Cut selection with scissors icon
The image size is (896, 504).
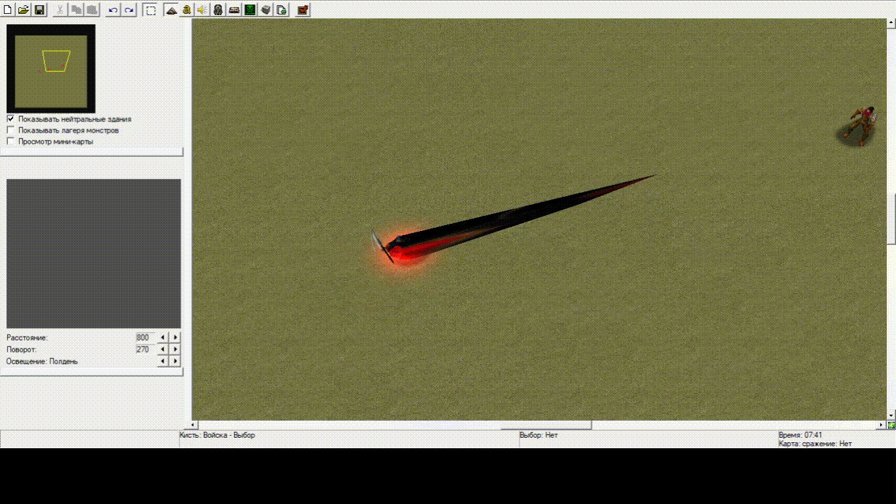60,10
